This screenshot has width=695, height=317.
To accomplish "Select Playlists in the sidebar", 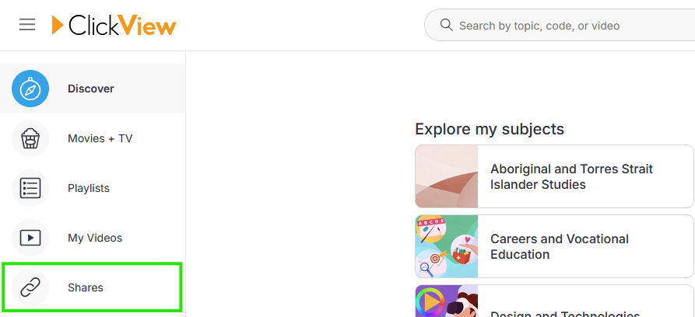I will pos(89,188).
